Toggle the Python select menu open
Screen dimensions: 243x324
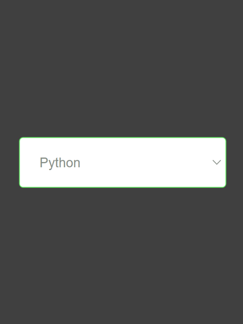(x=122, y=162)
